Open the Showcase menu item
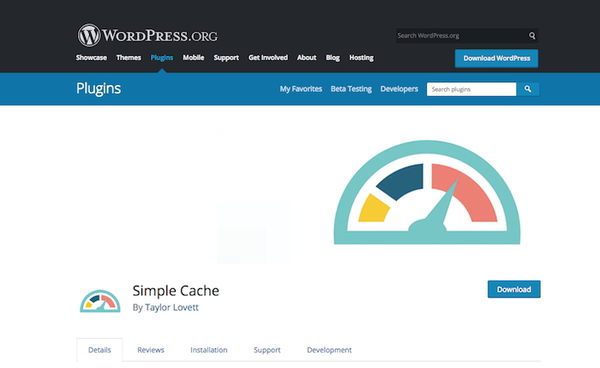 (x=91, y=57)
